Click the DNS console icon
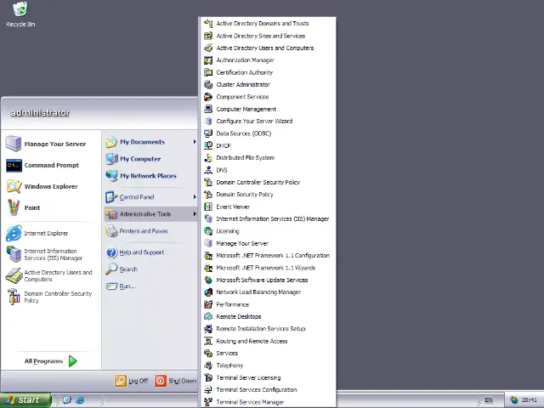The height and width of the screenshot is (408, 544). (x=208, y=170)
